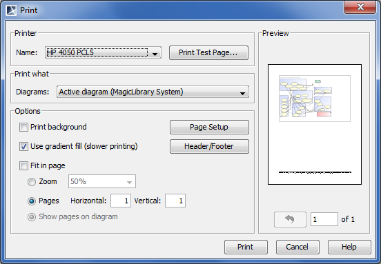
Task: Click the back arrow icon in the Preview panel
Action: (x=290, y=219)
